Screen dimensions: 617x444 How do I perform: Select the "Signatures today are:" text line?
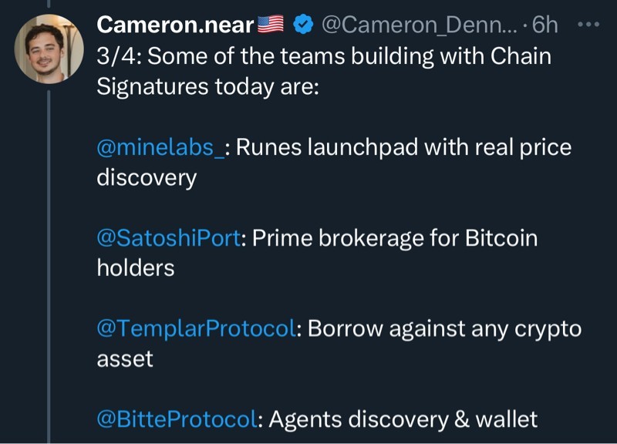207,86
